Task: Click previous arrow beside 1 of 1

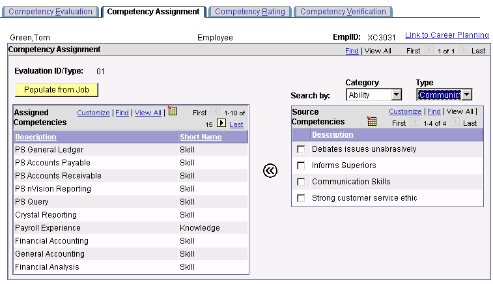Action: pyautogui.click(x=429, y=50)
